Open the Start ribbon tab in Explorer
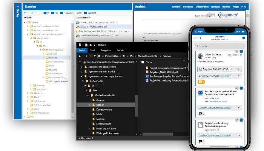264x151 pixels. [x=92, y=50]
